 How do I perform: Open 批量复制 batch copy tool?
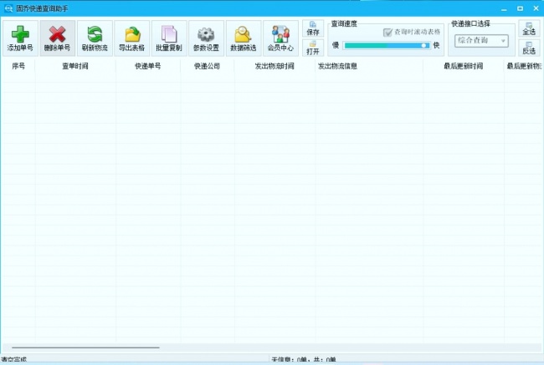click(169, 38)
